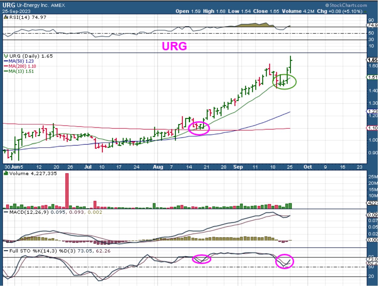Click the StockCharts.com copyright watermark
The width and height of the screenshot is (378, 286).
tap(346, 5)
